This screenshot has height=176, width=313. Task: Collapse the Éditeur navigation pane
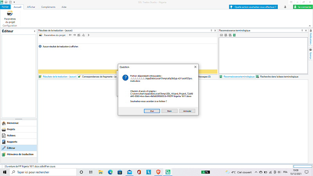pyautogui.click(x=34, y=31)
